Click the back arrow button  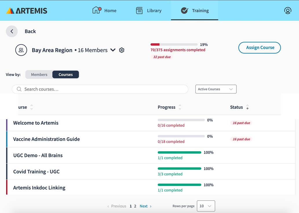[x=12, y=31]
